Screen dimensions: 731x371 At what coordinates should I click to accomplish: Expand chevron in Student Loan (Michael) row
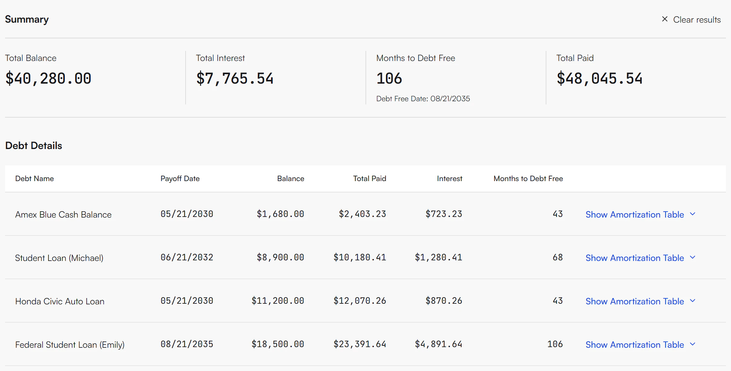(x=693, y=257)
